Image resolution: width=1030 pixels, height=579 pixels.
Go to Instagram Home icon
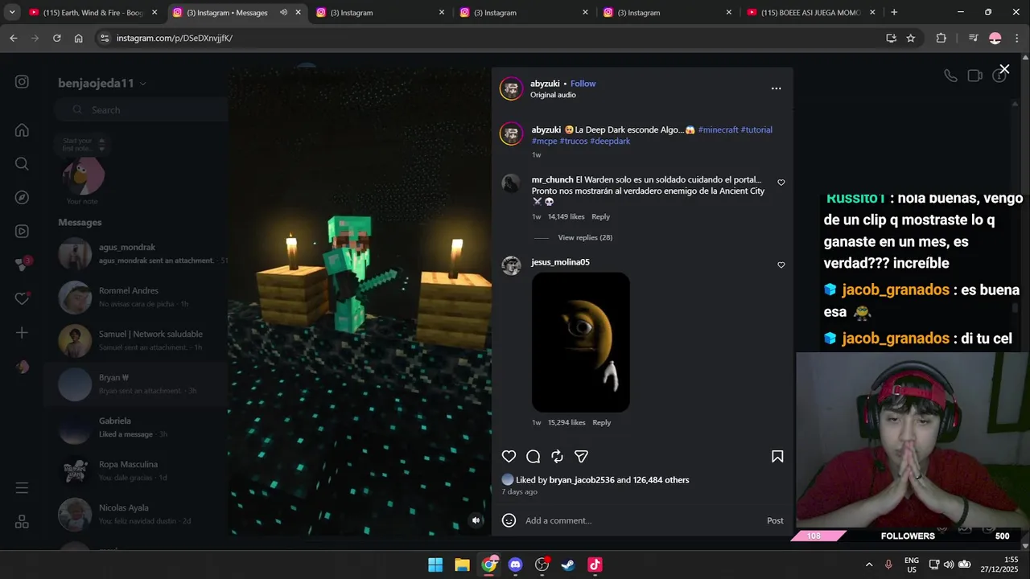[x=22, y=130]
